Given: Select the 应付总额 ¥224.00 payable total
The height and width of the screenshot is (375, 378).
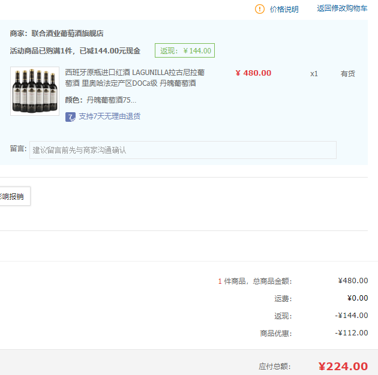Looking at the screenshot, I should [x=343, y=367].
